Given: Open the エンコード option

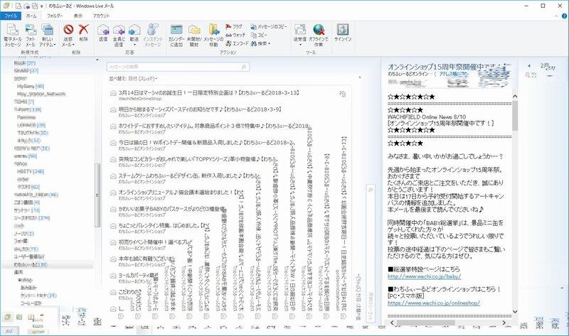Looking at the screenshot, I should [237, 43].
